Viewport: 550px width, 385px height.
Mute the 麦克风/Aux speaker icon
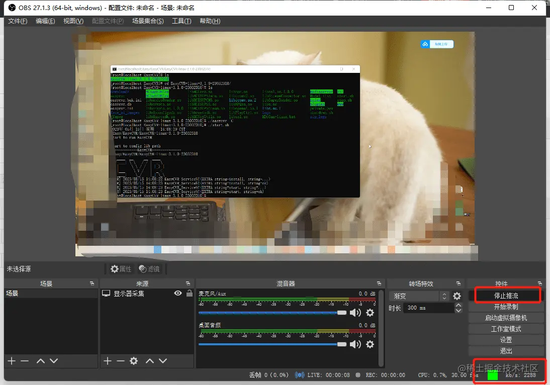pyautogui.click(x=355, y=313)
